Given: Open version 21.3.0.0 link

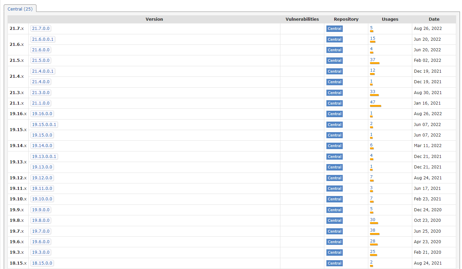Looking at the screenshot, I should click(41, 93).
